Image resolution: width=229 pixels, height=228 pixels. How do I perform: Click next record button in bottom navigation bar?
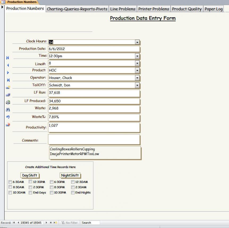click(x=46, y=223)
